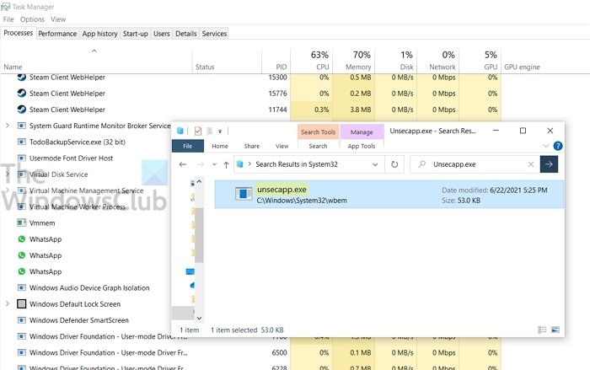Expand the Explorer ribbon with the chevron
This screenshot has height=370, width=590.
pos(545,146)
